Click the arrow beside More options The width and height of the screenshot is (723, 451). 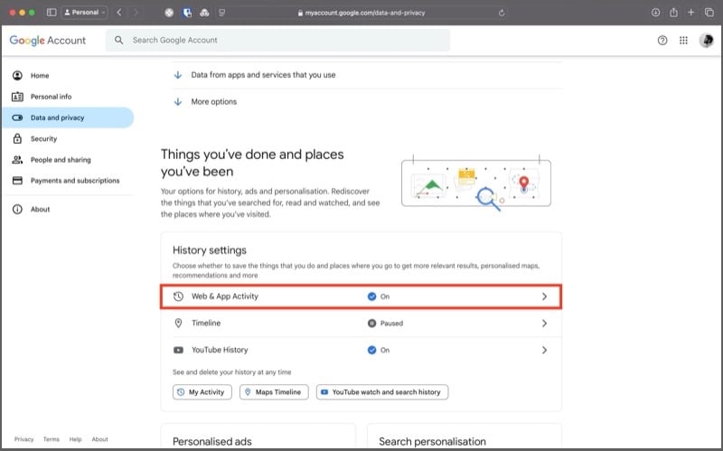click(x=178, y=101)
